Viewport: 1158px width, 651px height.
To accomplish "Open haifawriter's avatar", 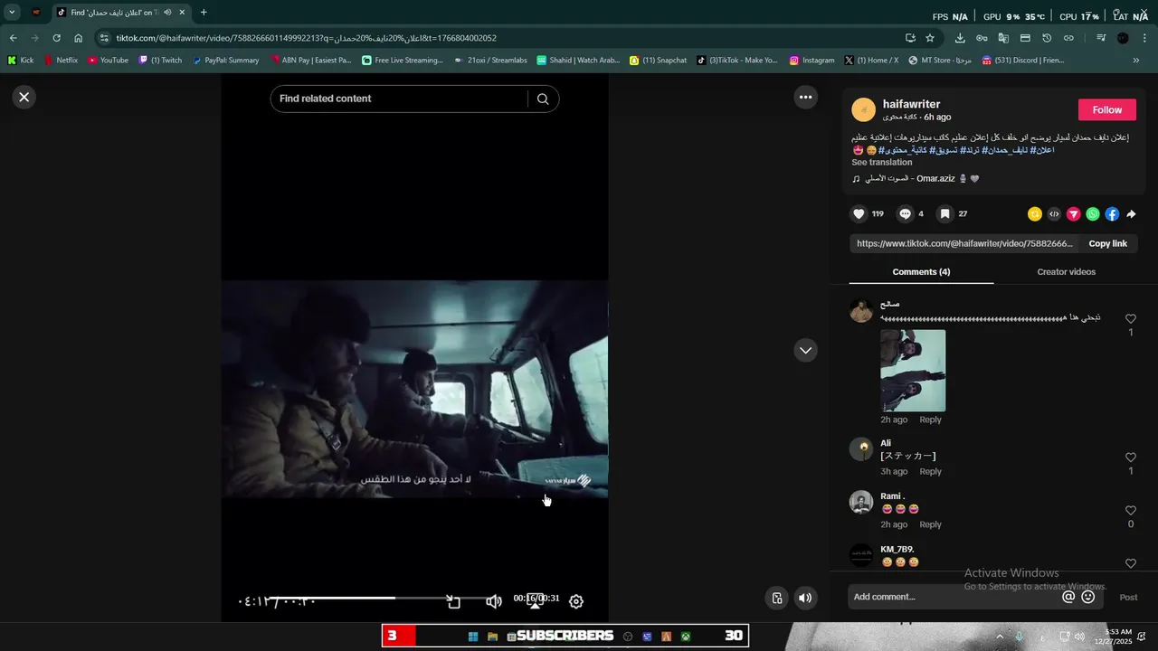I will (863, 110).
